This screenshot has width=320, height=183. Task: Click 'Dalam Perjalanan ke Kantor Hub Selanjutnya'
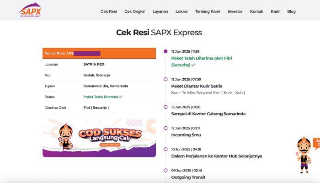pos(217,156)
